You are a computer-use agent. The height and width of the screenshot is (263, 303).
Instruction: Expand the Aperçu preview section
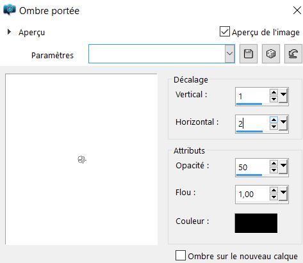click(9, 32)
